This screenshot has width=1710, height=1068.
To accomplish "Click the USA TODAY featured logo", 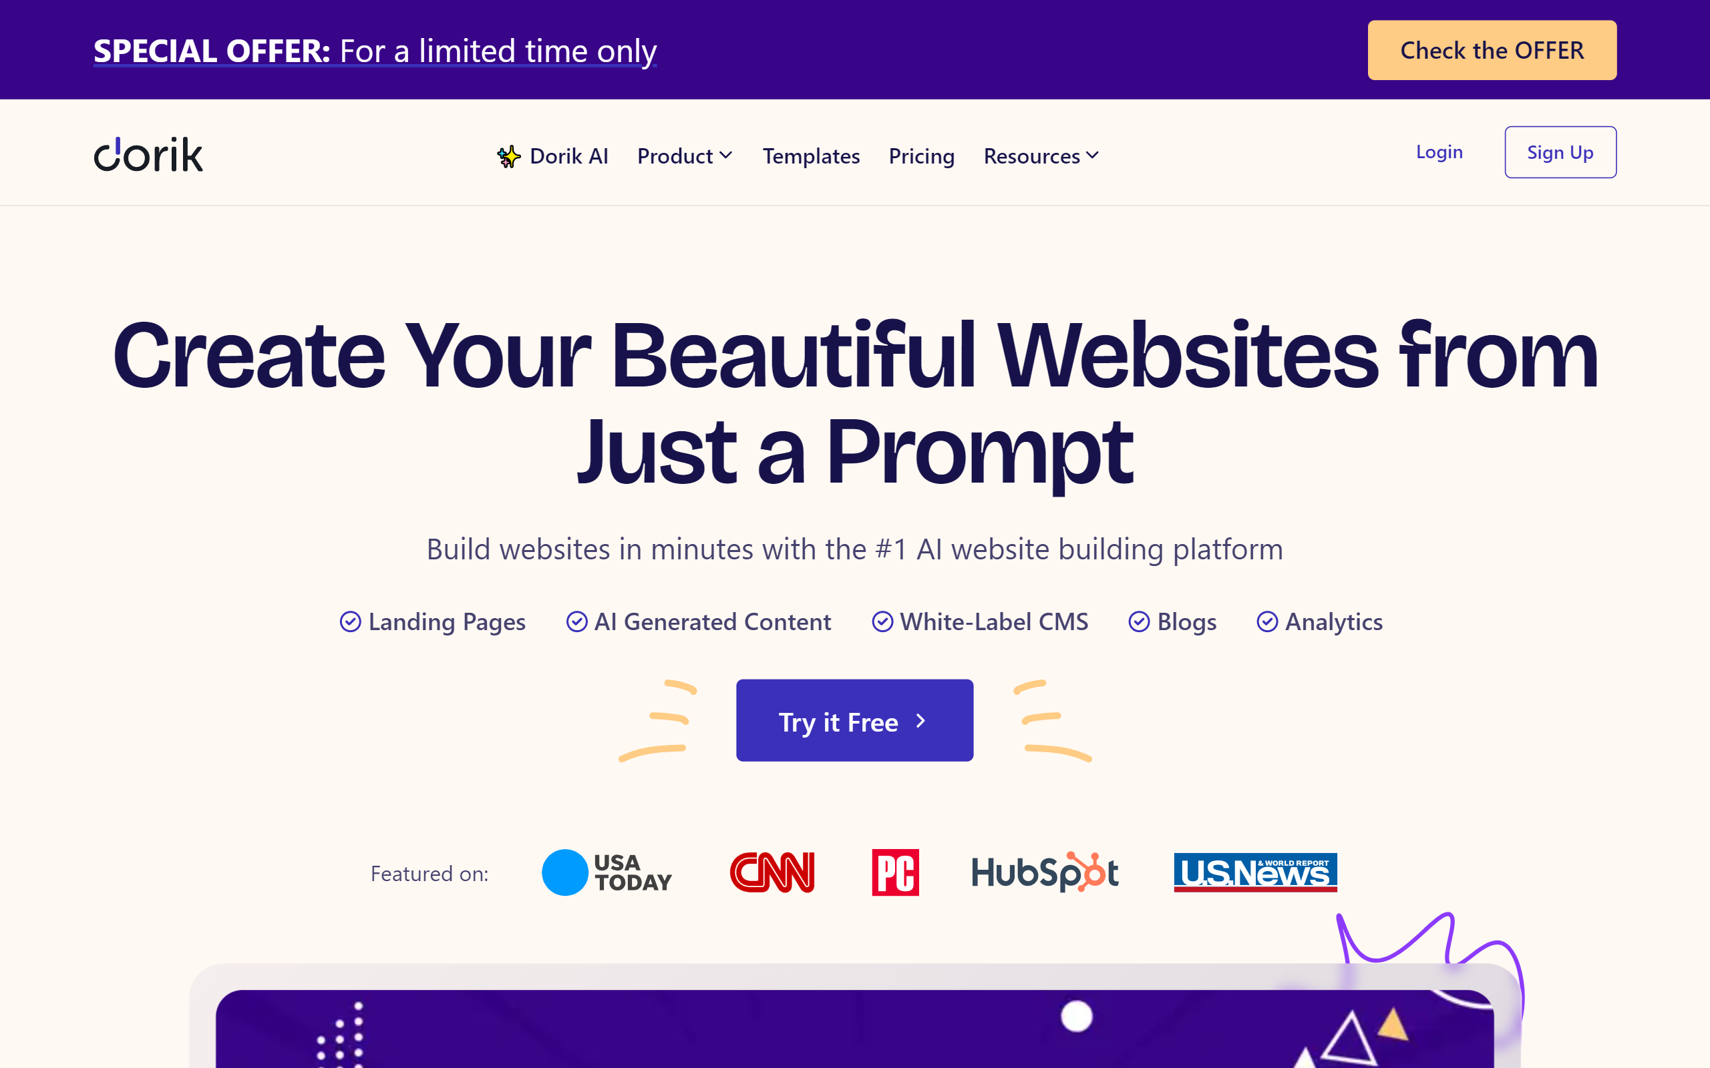I will pyautogui.click(x=607, y=872).
